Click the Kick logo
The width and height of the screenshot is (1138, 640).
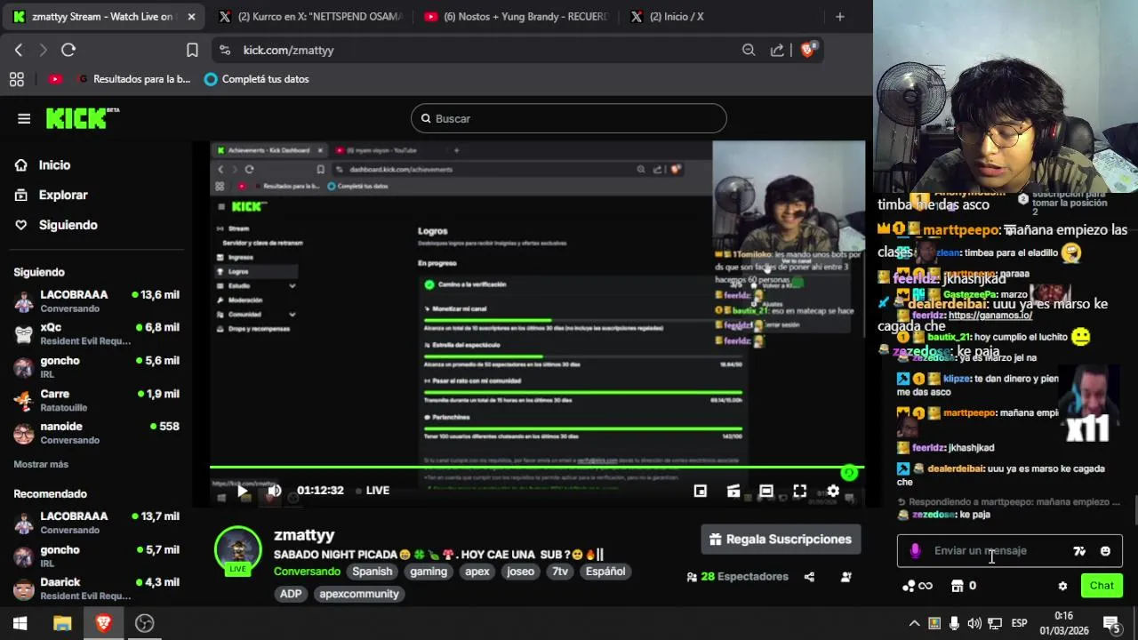click(x=82, y=118)
